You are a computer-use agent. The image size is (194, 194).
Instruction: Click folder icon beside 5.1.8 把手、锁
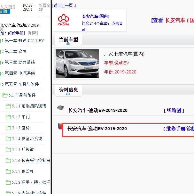pos(8,182)
